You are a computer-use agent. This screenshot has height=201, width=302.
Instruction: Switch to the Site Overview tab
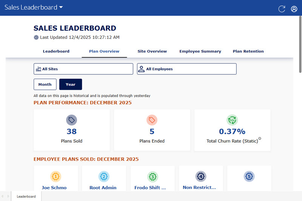click(x=152, y=51)
